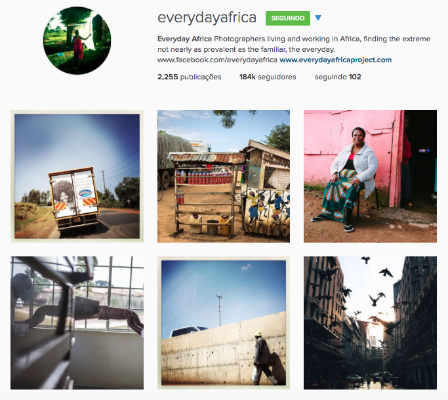Viewport: 448px width, 400px height.
Task: Open the seguindo 102 list
Action: (338, 77)
